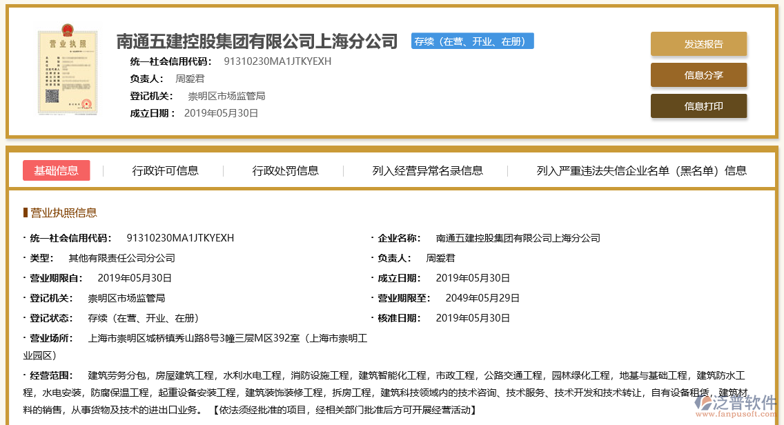Click the 经营范围 description starting 建筑劳务分包
This screenshot has height=425, width=784.
tap(386, 393)
